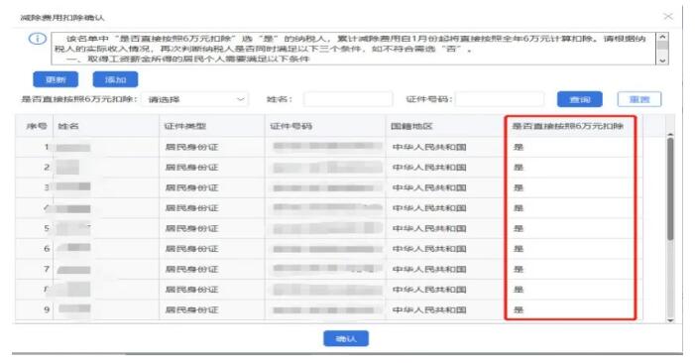Select the 是 value in row 9
The height and width of the screenshot is (363, 695).
[519, 309]
